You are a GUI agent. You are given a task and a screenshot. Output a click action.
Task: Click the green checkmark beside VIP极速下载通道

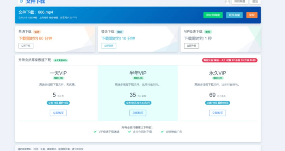pos(95,131)
